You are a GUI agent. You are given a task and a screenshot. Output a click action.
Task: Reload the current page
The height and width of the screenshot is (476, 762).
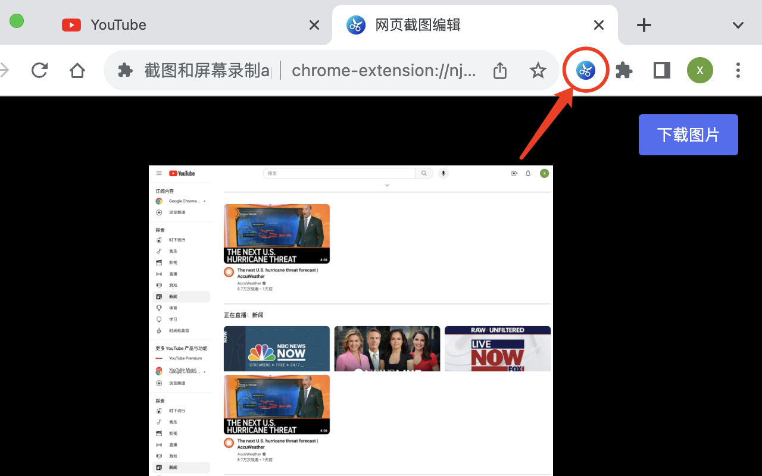point(40,70)
